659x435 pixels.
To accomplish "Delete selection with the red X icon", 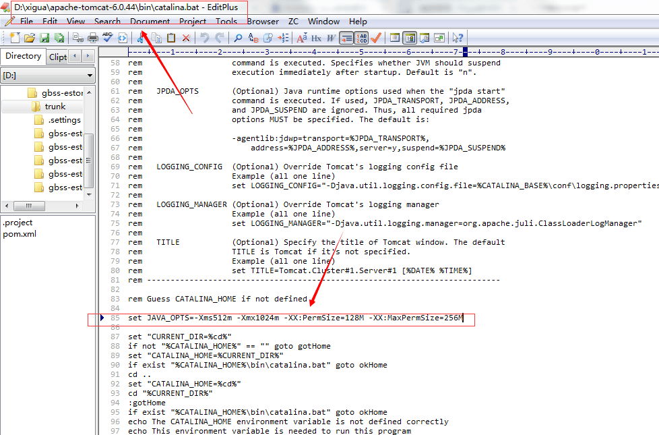I will (186, 38).
